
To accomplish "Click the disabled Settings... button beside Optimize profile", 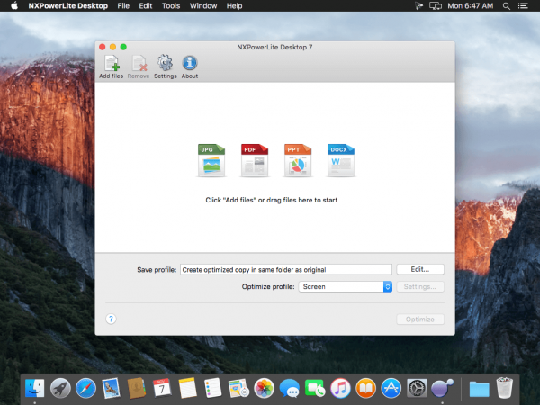I will tap(420, 286).
